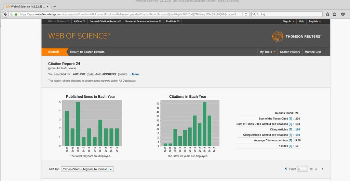Click the Web of Science logo text
The image size is (350, 181).
click(79, 36)
